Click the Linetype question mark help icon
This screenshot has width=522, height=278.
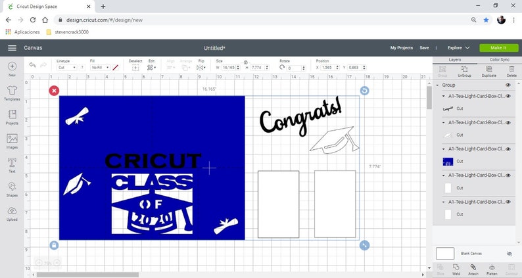point(82,68)
